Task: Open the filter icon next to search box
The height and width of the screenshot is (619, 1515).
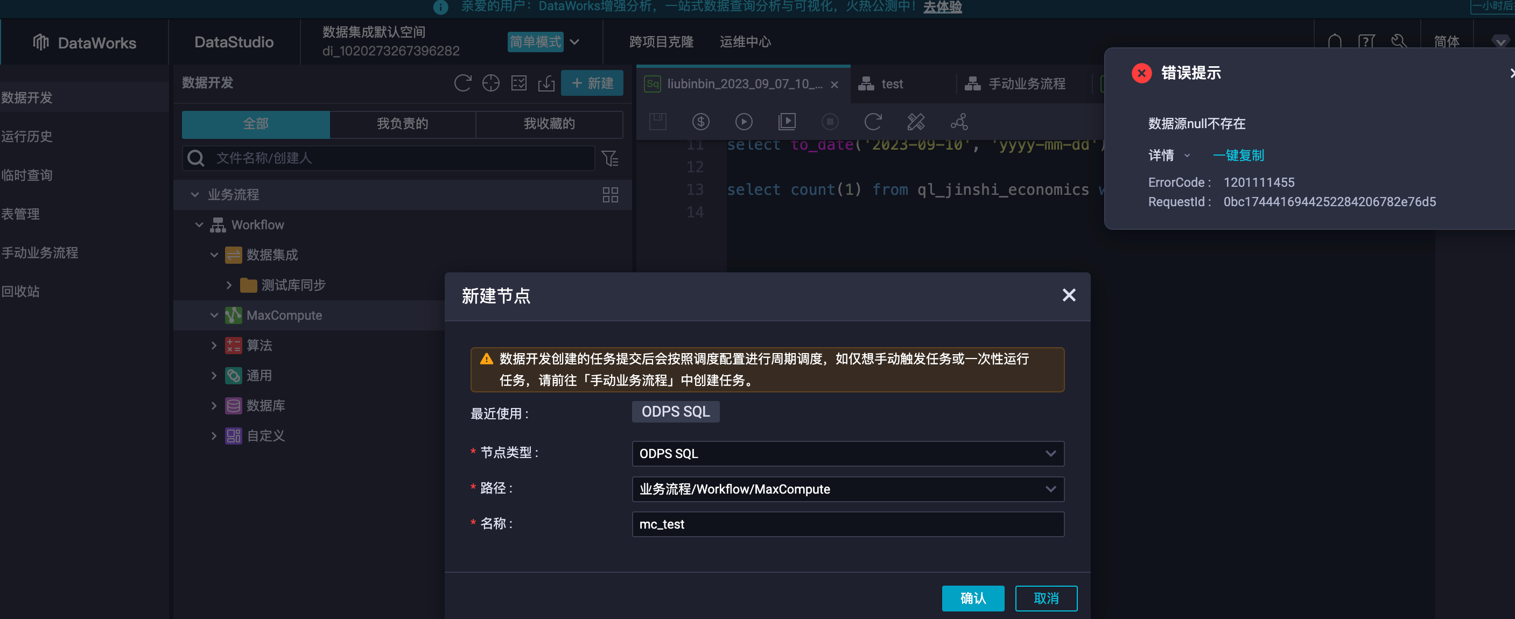Action: pyautogui.click(x=610, y=158)
